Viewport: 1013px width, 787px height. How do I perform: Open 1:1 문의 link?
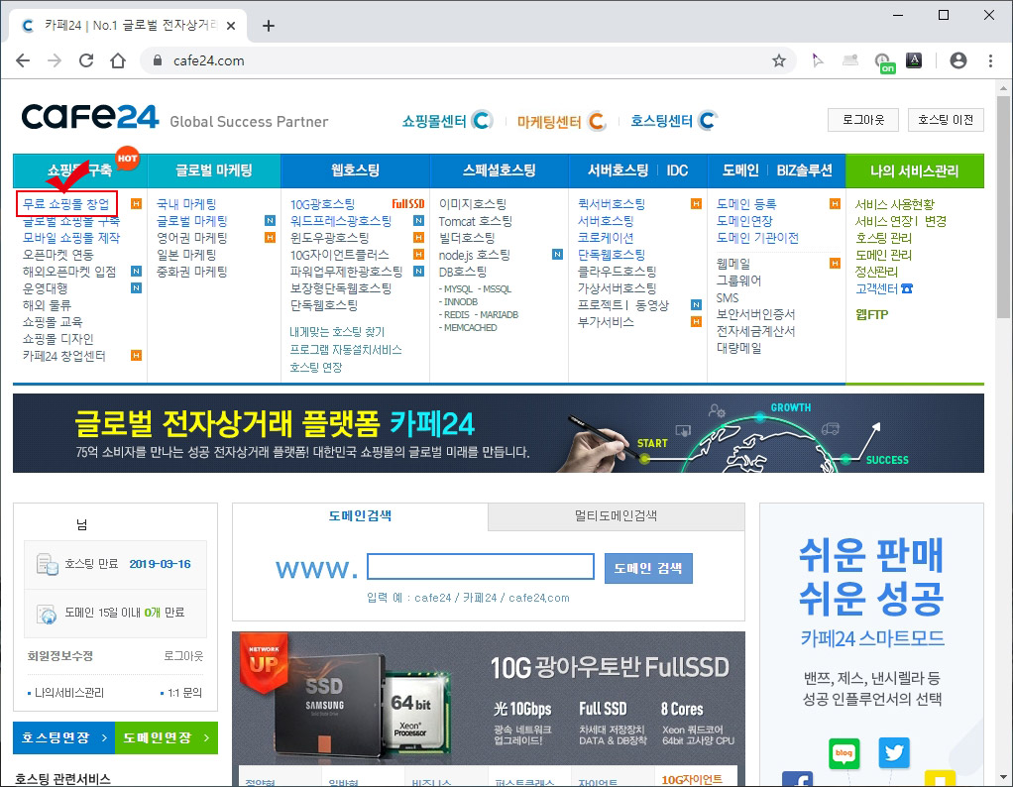184,693
